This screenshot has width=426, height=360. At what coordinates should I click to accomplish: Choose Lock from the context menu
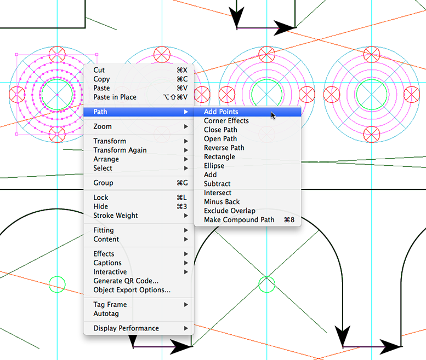[139, 198]
